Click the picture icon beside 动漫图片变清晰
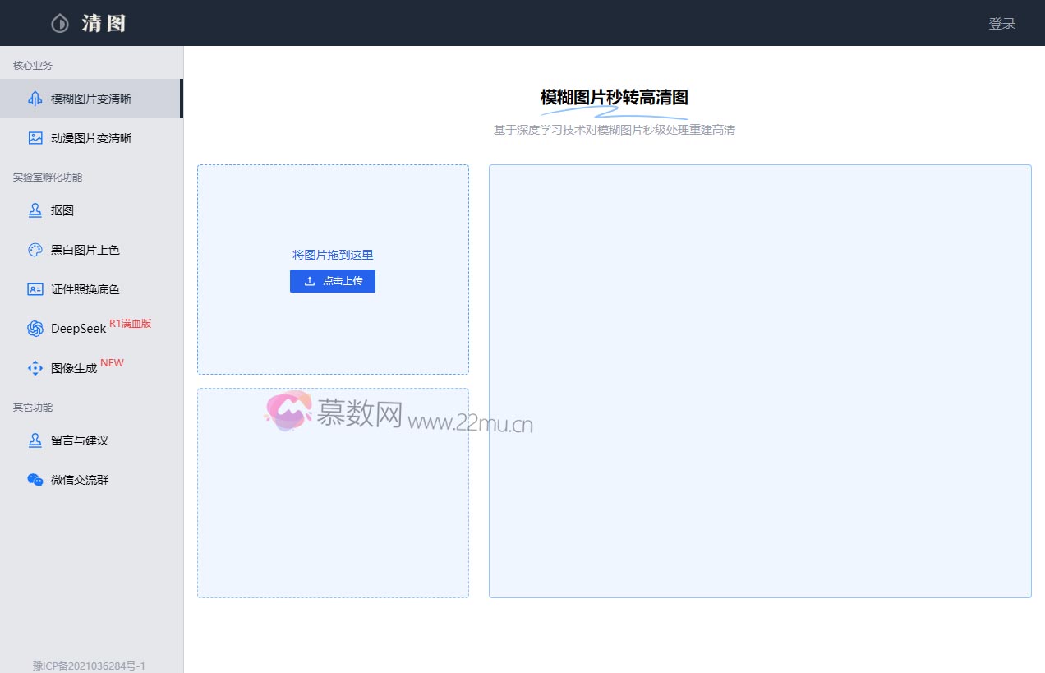 (x=35, y=138)
